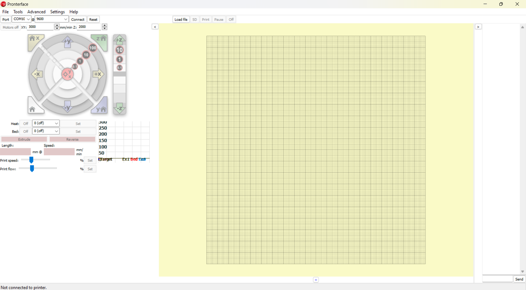Screen dimensions: 526x290
Task: Minimize the Pronterface window
Action: tap(485, 4)
